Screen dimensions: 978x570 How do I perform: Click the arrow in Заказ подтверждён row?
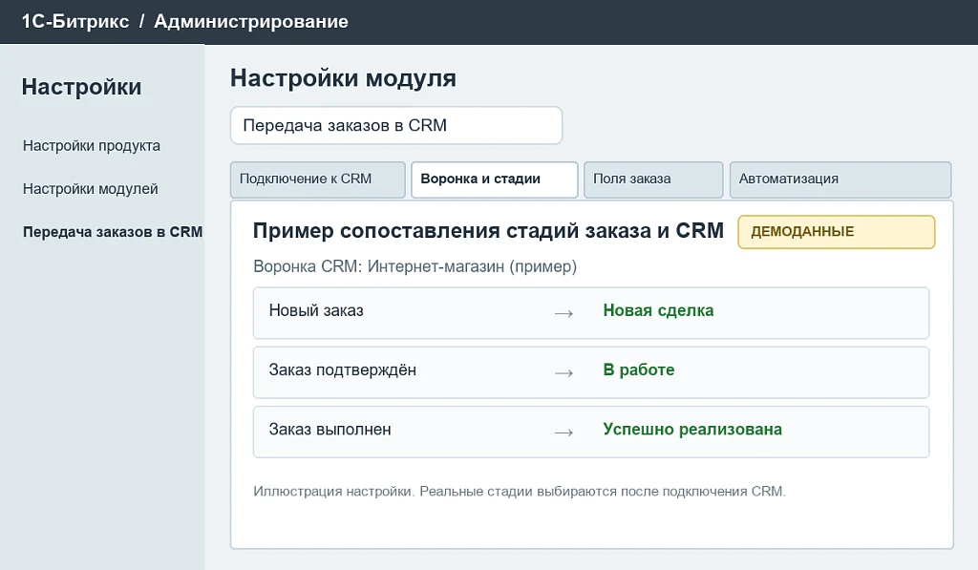pos(563,372)
